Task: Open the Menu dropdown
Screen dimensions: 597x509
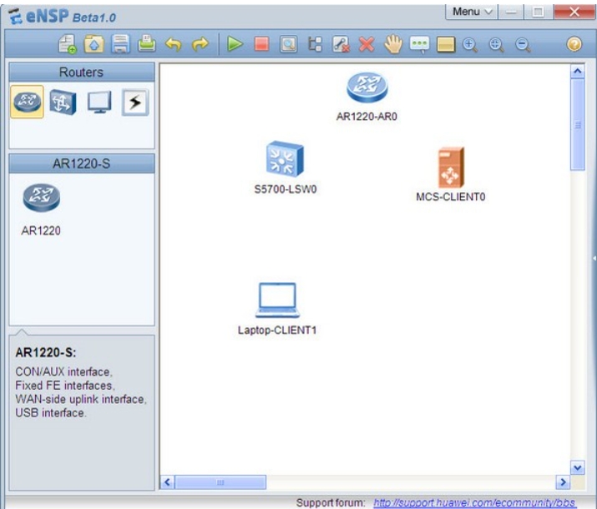Action: coord(472,12)
